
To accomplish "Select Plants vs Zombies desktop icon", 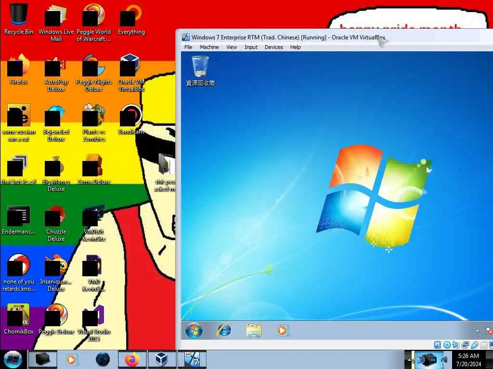I will point(94,123).
